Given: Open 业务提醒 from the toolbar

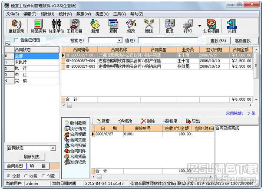Looking at the screenshot, I should pos(211,26).
